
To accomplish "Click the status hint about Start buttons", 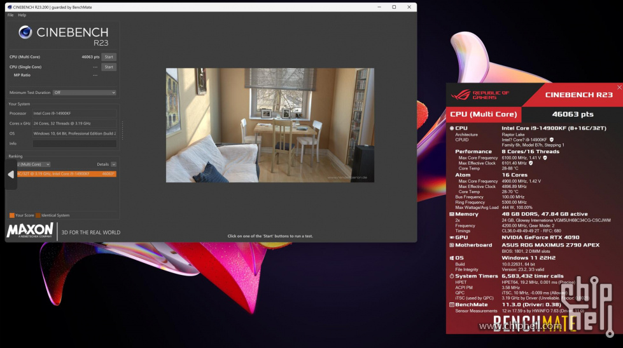I will coord(270,236).
